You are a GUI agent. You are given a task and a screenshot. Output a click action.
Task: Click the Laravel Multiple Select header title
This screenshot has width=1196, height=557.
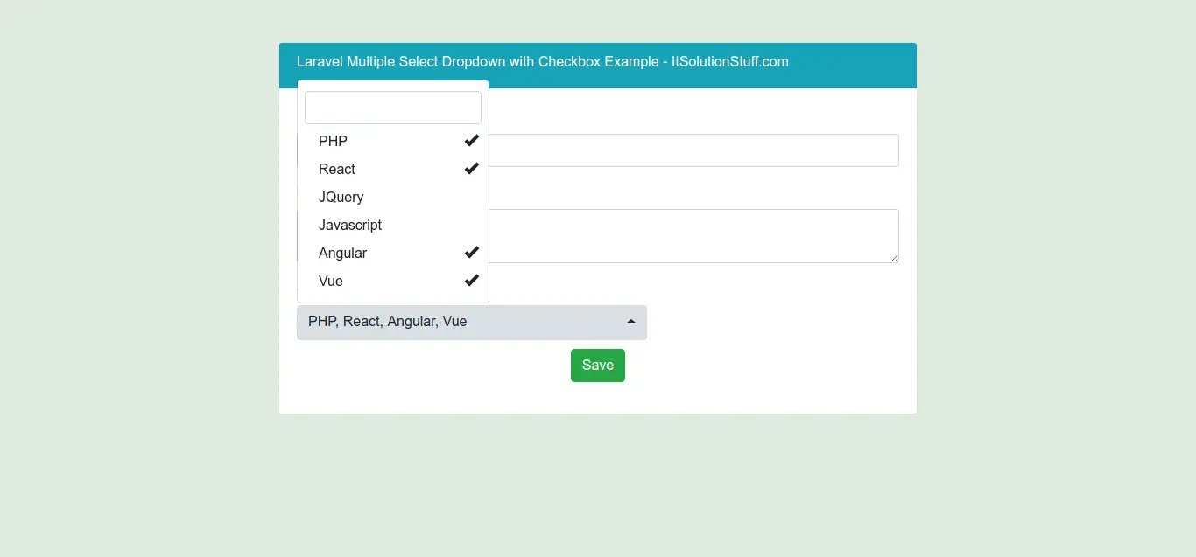coord(542,61)
